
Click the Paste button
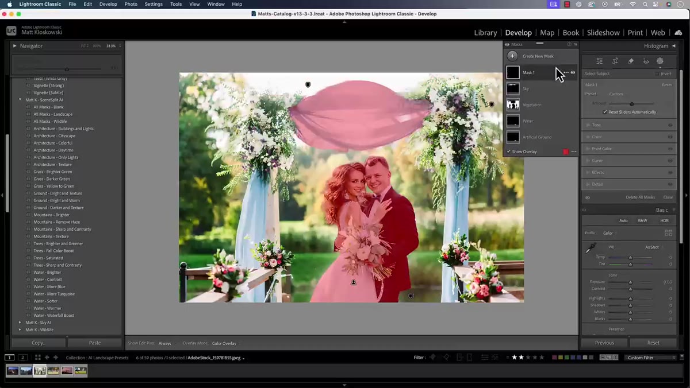95,343
